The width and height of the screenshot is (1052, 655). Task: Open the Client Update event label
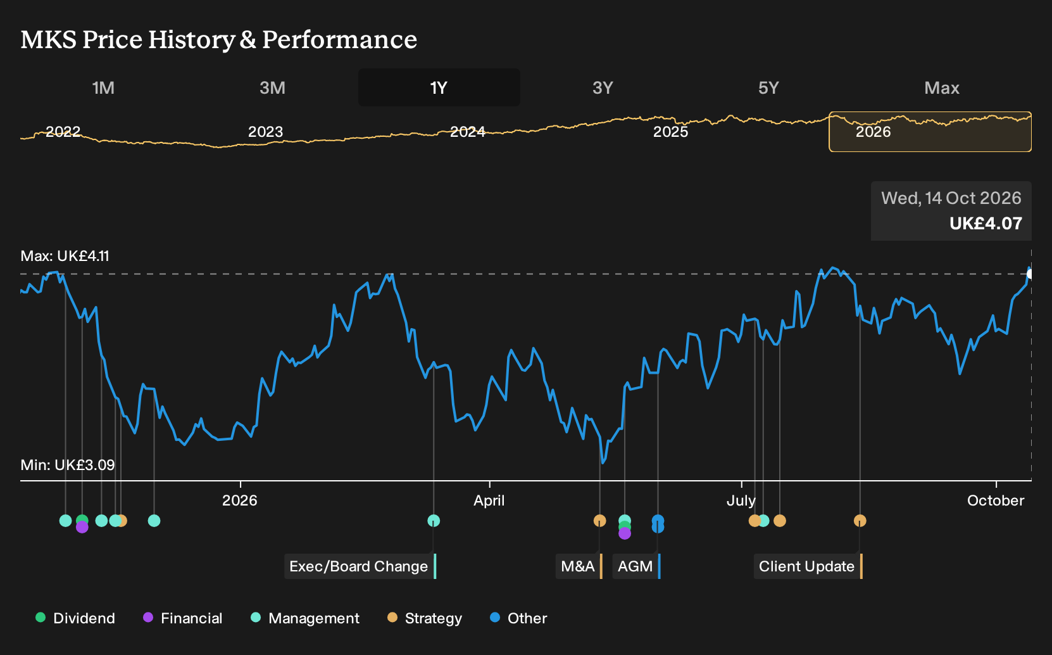pyautogui.click(x=808, y=566)
